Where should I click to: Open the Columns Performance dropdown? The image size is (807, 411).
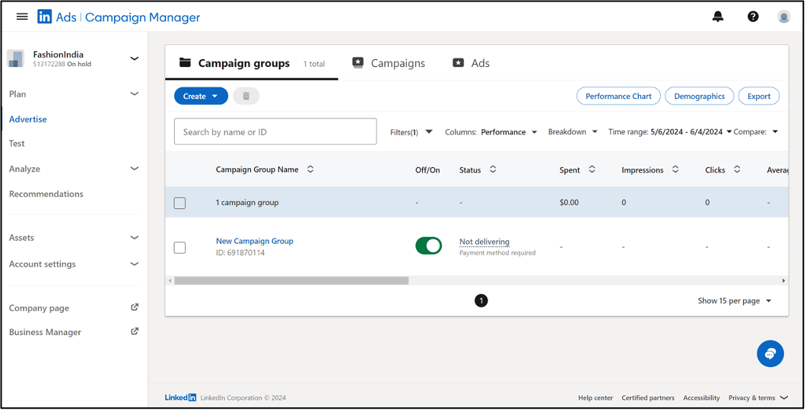(x=492, y=132)
